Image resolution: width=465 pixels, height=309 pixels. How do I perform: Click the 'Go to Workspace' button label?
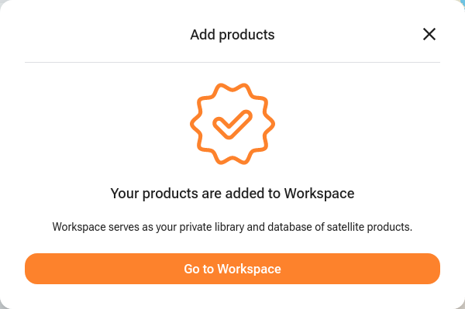pyautogui.click(x=232, y=269)
